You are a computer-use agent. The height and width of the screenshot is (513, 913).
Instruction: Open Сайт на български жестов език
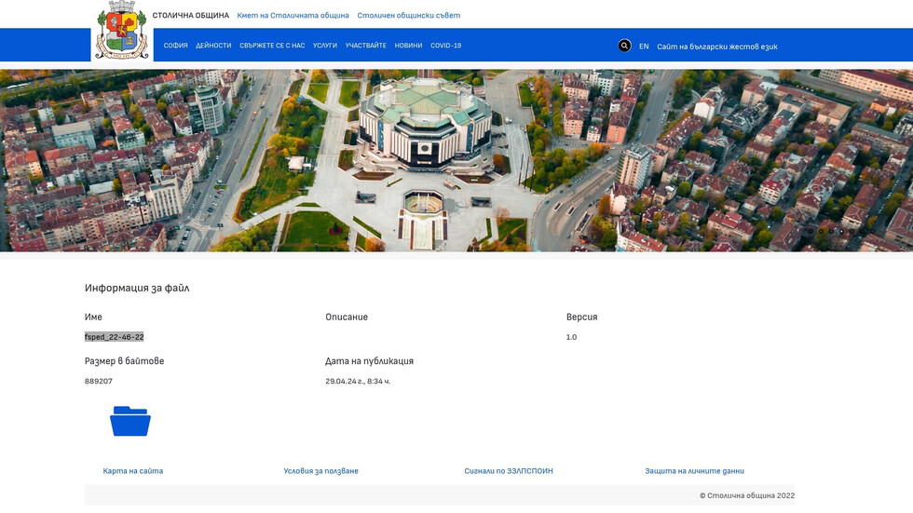716,47
